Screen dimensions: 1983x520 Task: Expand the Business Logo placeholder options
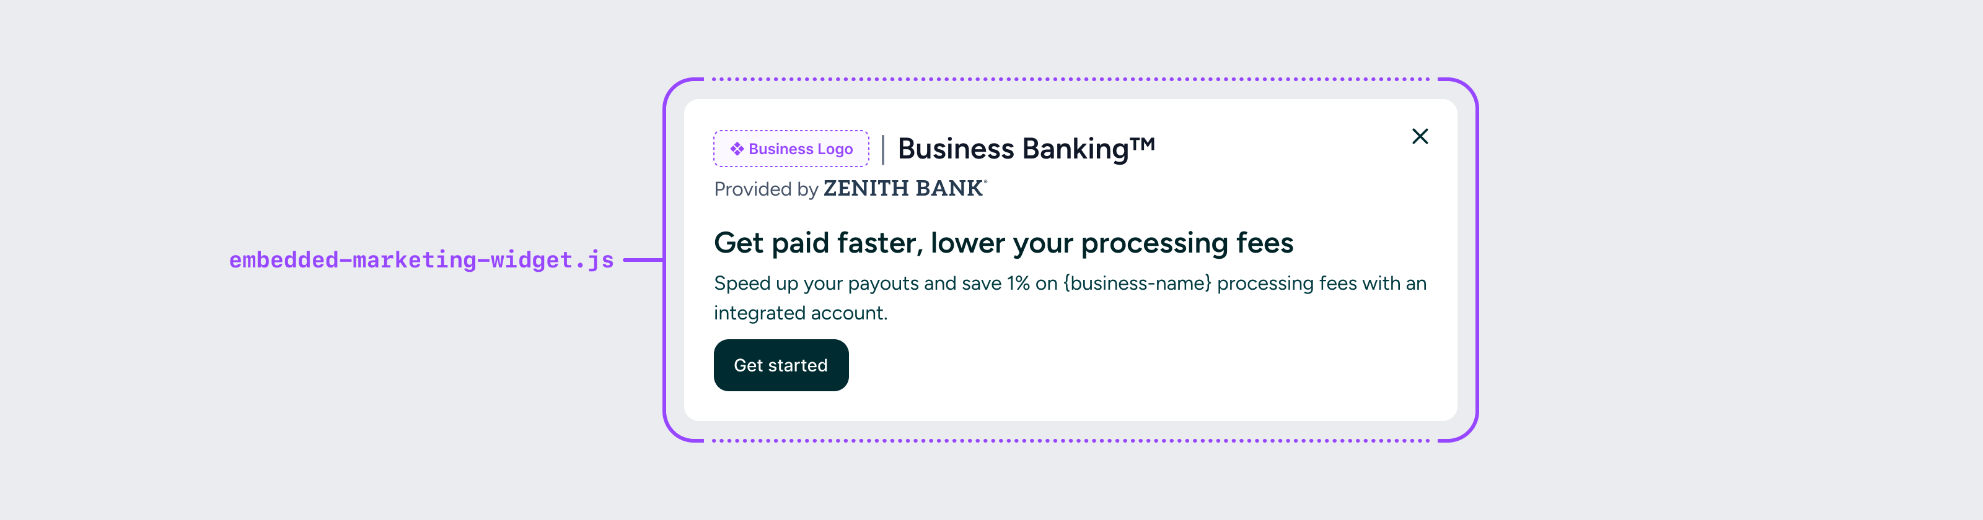tap(791, 149)
